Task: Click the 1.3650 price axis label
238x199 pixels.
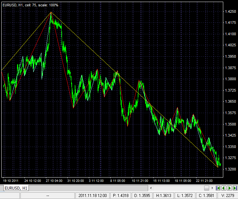Action: click(230, 101)
